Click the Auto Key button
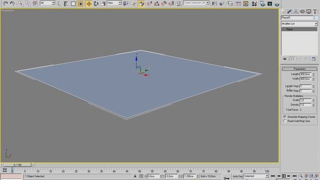The width and height of the screenshot is (320, 180). click(237, 176)
